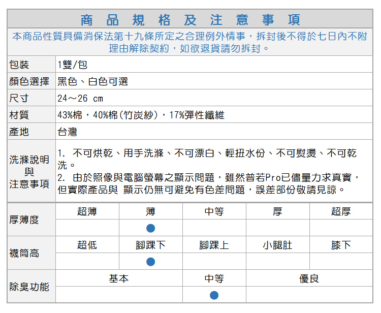Image resolution: width=381 pixels, height=313 pixels.
Task: Click note 2 starting 由於照像與電腦螢幕
Action: click(x=208, y=183)
